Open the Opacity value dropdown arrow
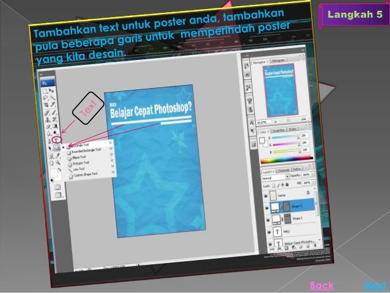This screenshot has height=293, width=390. (312, 174)
